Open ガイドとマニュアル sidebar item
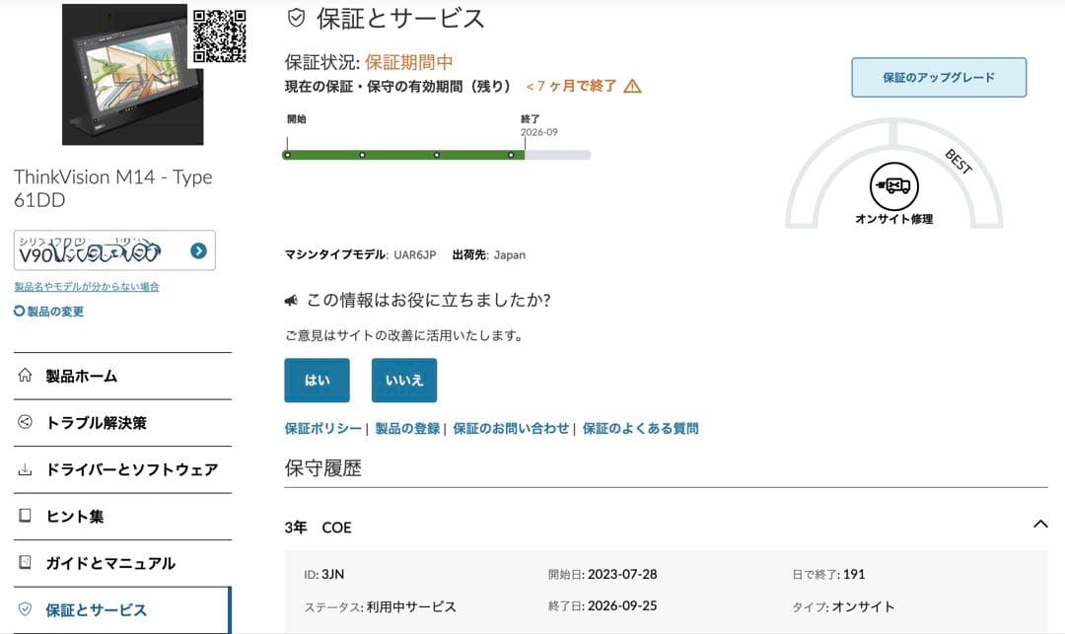This screenshot has width=1065, height=634. tap(122, 563)
